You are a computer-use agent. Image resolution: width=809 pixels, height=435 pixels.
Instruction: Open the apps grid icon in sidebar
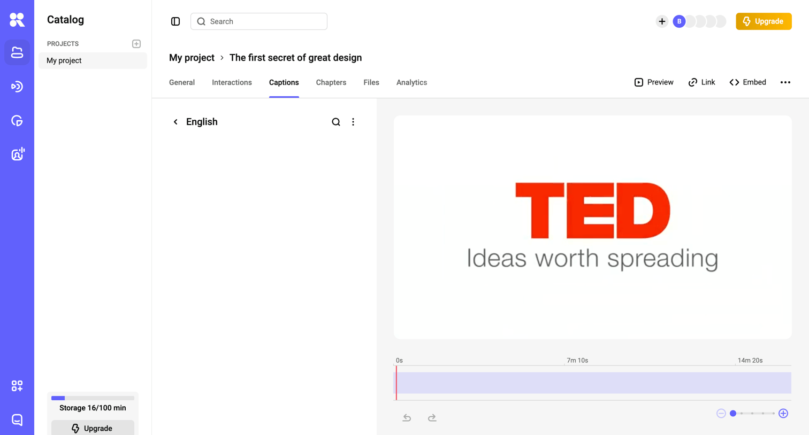click(x=17, y=386)
